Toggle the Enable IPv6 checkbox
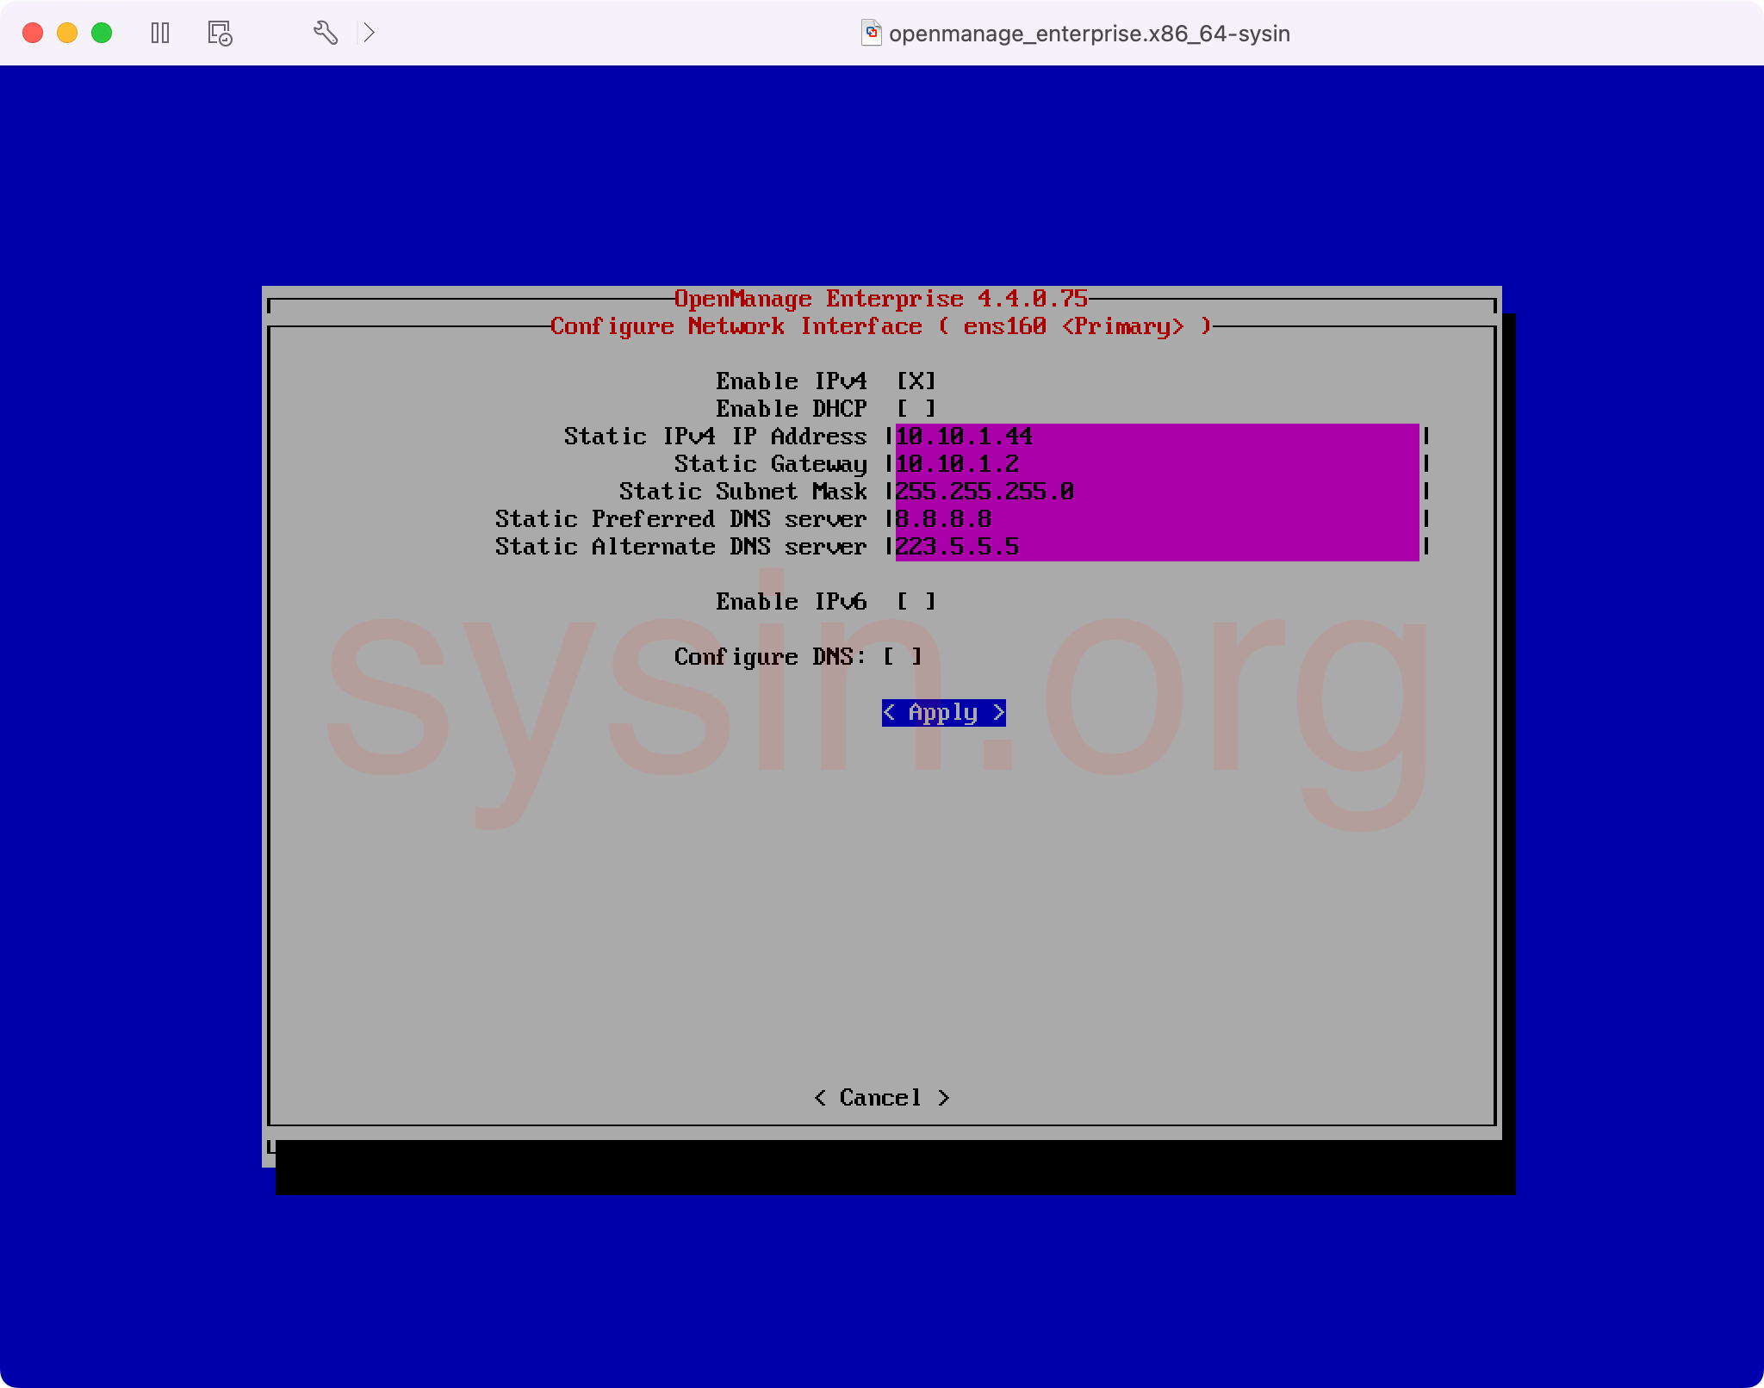Screen dimensions: 1764x1388 (916, 602)
